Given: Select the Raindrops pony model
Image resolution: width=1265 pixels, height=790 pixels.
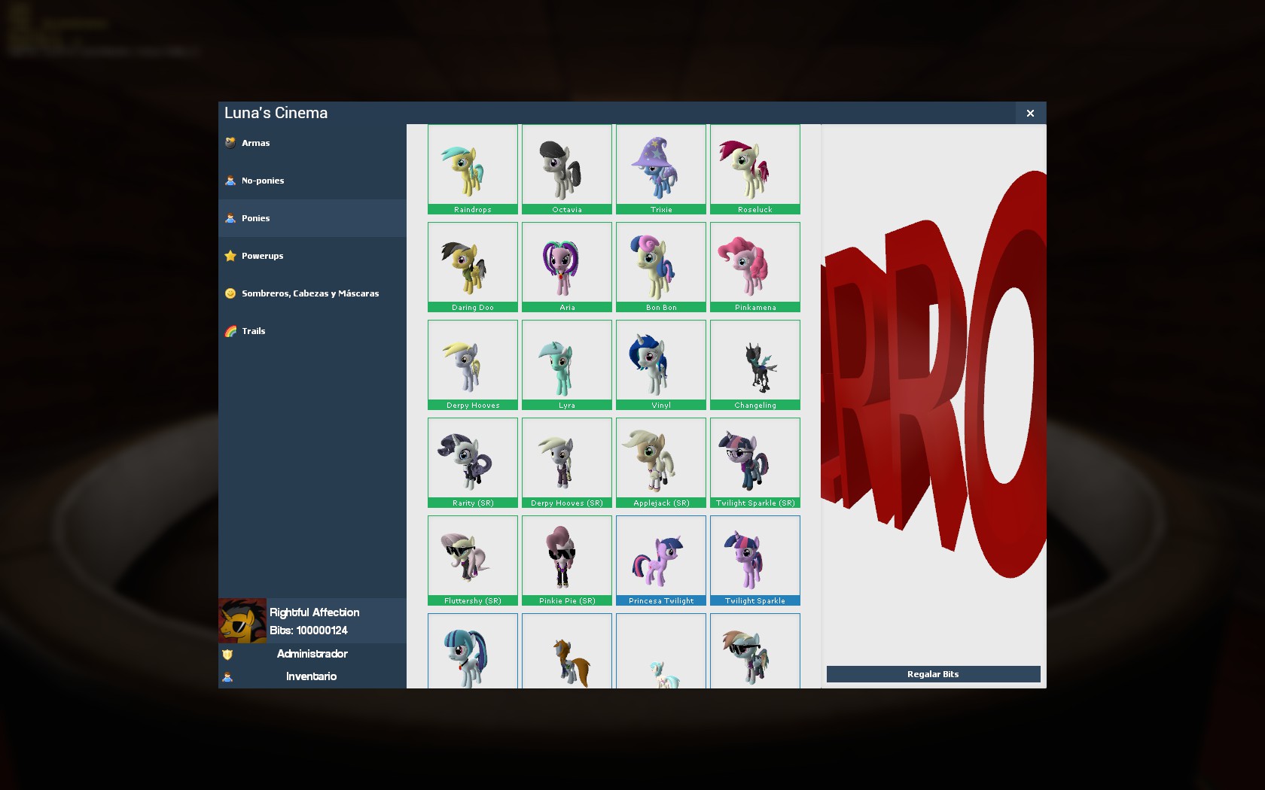Looking at the screenshot, I should coord(472,169).
